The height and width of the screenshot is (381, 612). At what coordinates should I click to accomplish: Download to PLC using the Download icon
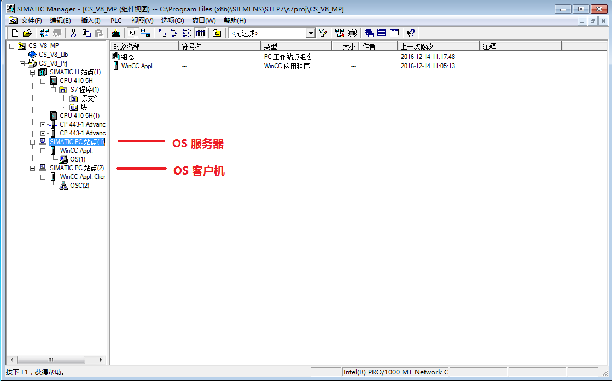pyautogui.click(x=115, y=33)
